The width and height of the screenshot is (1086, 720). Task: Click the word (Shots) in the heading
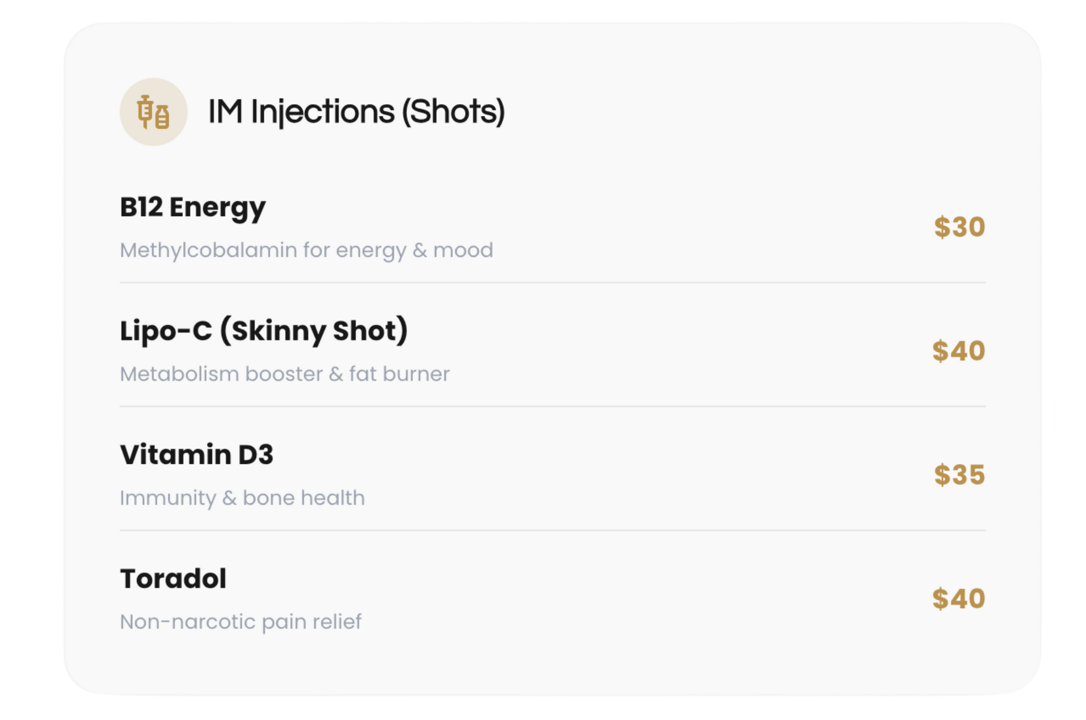coord(453,111)
